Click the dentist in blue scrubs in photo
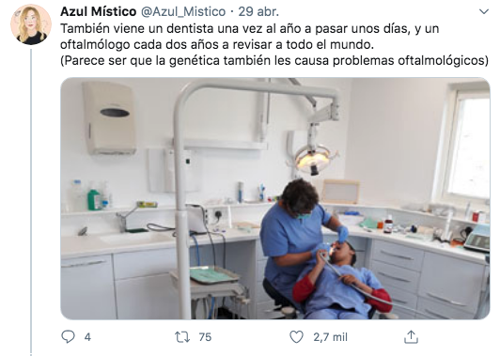 tap(293, 242)
